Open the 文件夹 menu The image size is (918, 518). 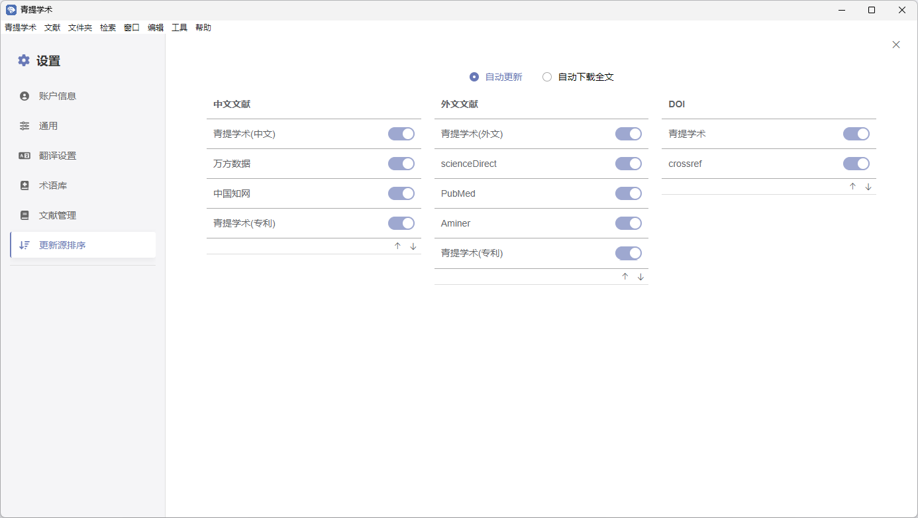tap(80, 28)
